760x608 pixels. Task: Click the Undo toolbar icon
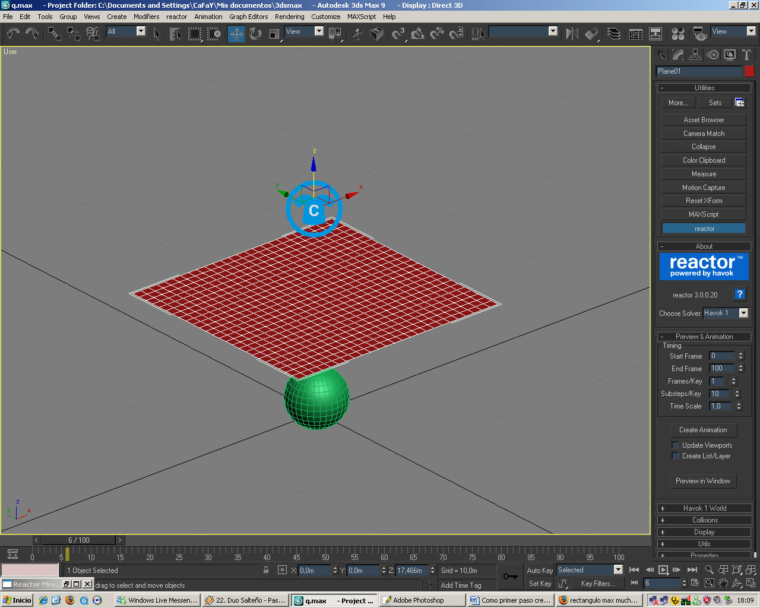click(x=13, y=34)
